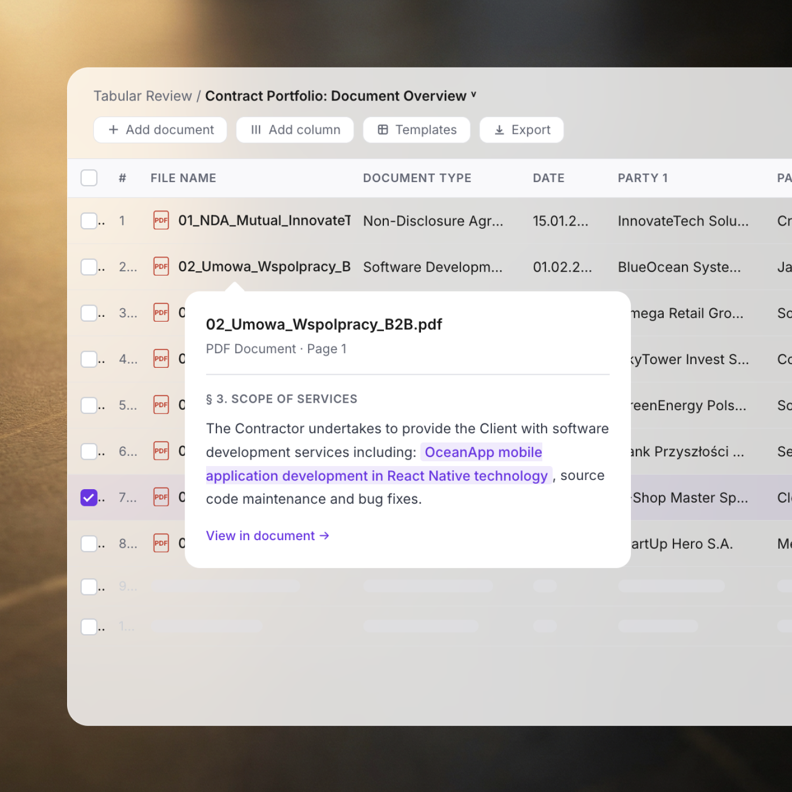The height and width of the screenshot is (792, 792).
Task: Expand the Contract Portfolio title dropdown
Action: pyautogui.click(x=474, y=95)
